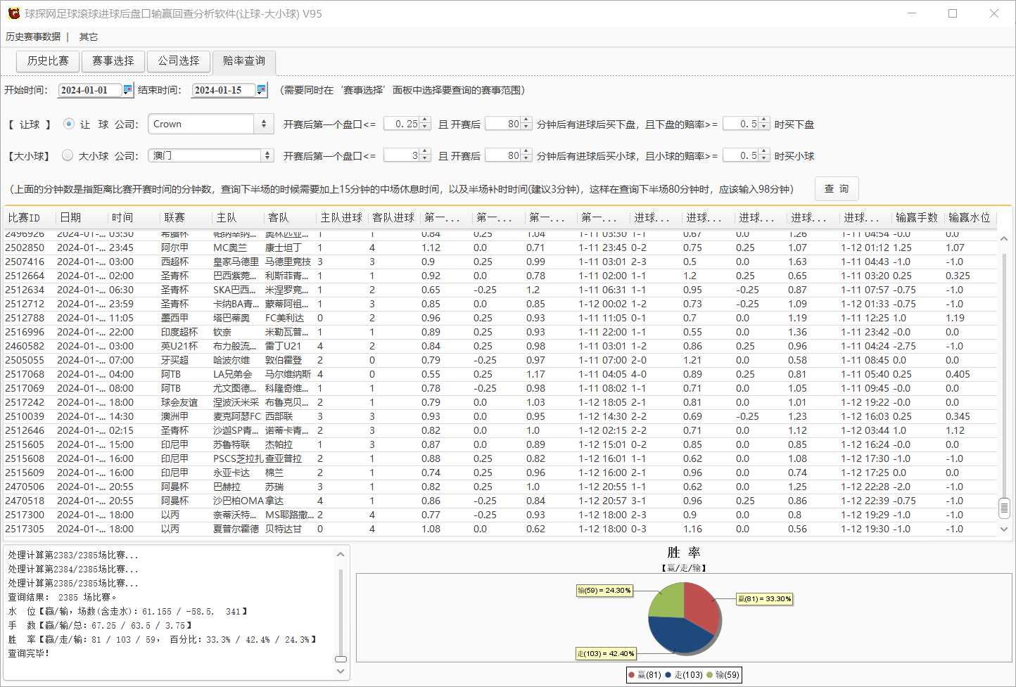Select the row with ID 2515605
Screen dimensions: 1016x687
tap(501, 444)
